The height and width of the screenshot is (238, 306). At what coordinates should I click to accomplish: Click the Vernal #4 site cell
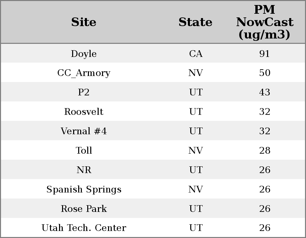tap(84, 131)
